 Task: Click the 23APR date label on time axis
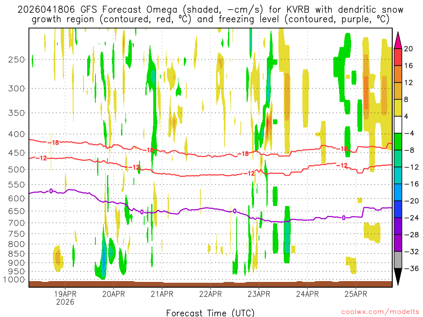[259, 294]
